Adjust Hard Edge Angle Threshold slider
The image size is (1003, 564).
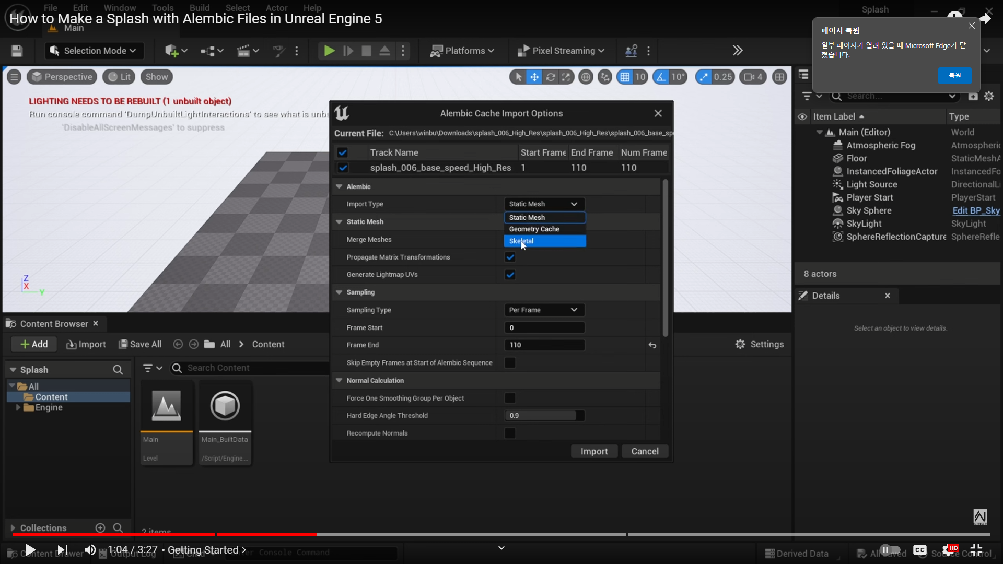(x=543, y=416)
